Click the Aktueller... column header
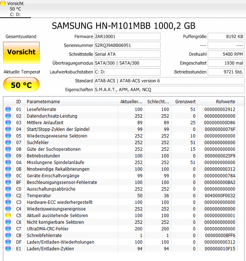The height and width of the screenshot is (261, 246). (131, 101)
